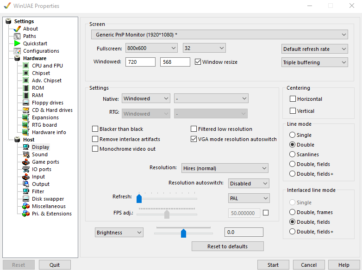Click the CD & Hard drives icon

(x=26, y=110)
